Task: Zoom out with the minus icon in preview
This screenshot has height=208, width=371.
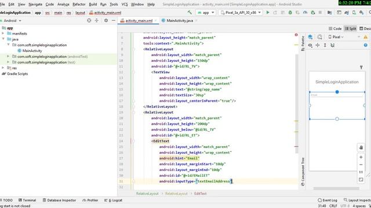Action: 361,165
